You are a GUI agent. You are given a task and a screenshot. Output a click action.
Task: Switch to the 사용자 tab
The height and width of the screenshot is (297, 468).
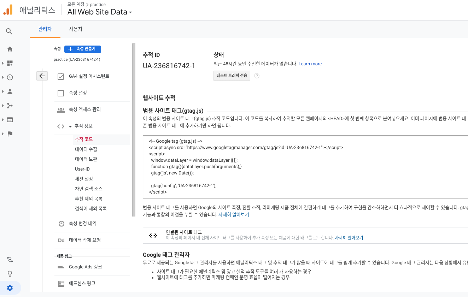pos(76,29)
